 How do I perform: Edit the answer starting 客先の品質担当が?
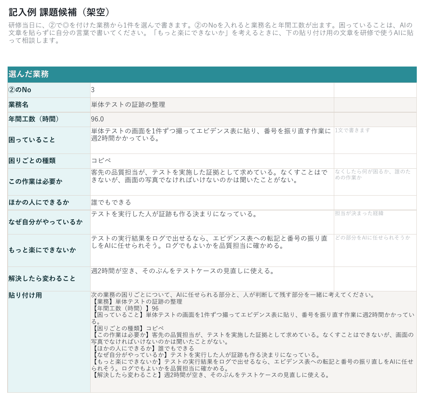212,182
